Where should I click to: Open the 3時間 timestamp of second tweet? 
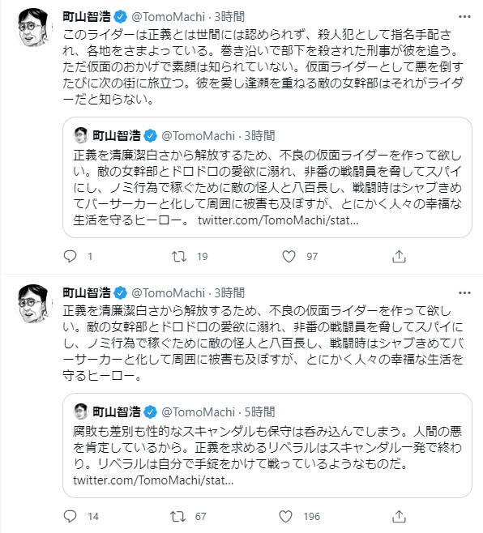tap(229, 292)
